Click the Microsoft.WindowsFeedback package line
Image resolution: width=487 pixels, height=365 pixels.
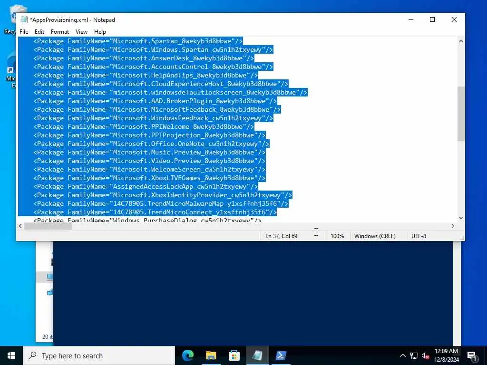(x=154, y=118)
